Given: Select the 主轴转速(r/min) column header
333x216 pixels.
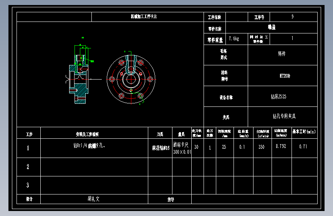Looking at the screenshot, I should (262, 133).
